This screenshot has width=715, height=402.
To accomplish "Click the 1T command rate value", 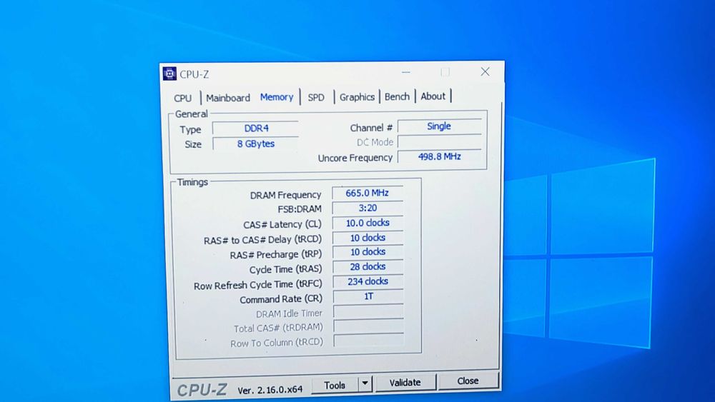I will point(368,296).
